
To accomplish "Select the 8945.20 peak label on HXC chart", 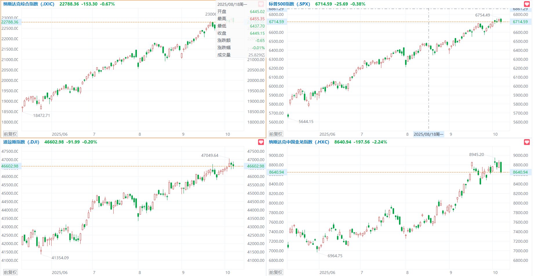I will click(476, 154).
